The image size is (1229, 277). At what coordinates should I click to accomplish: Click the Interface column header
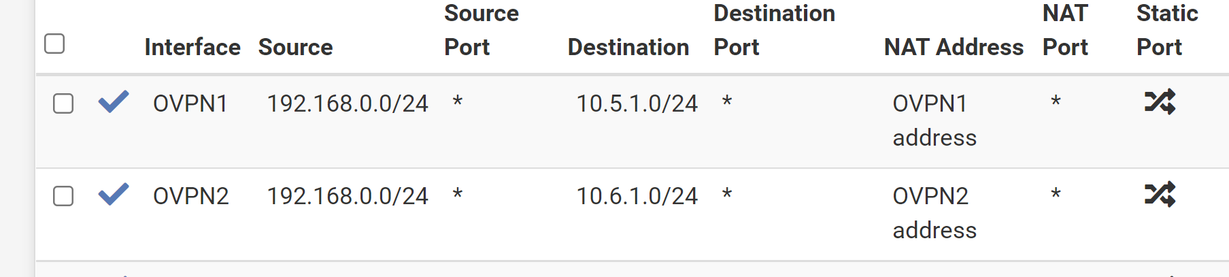[192, 47]
